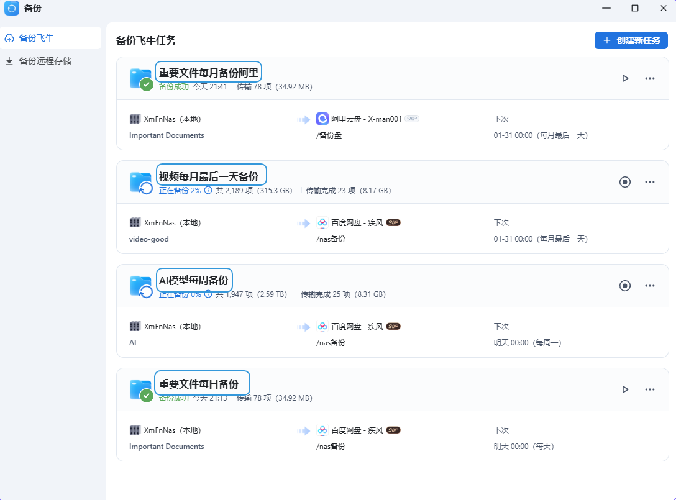Select the 视频每月最后一天备份 task title
Image resolution: width=676 pixels, height=500 pixels.
click(209, 177)
